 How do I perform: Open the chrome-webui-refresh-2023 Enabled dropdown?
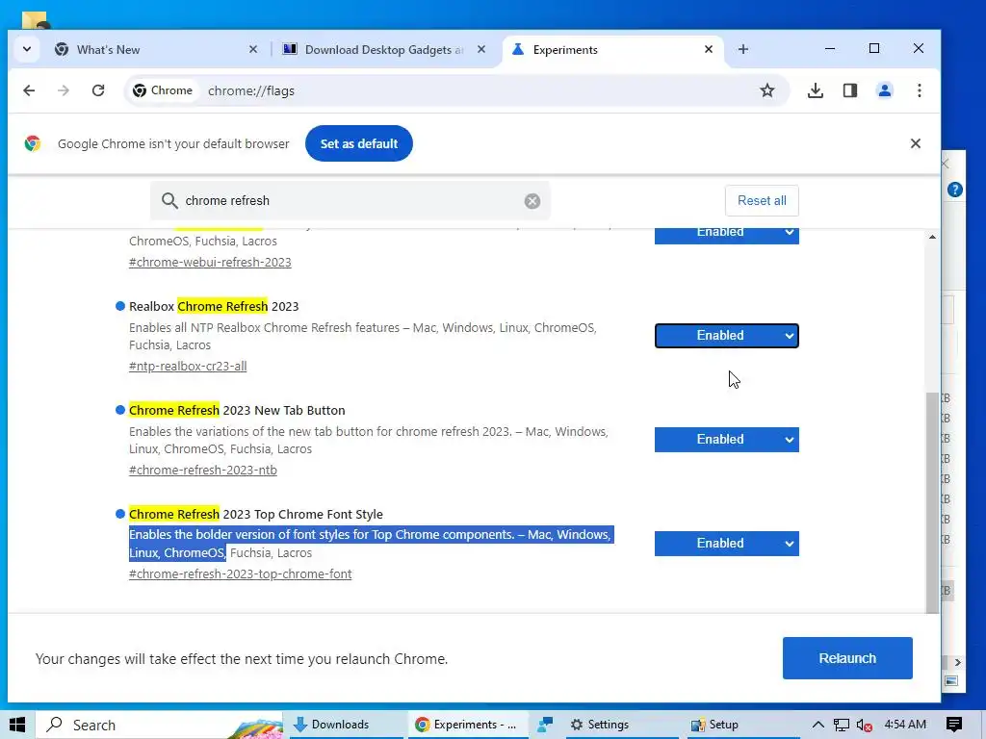(x=726, y=236)
